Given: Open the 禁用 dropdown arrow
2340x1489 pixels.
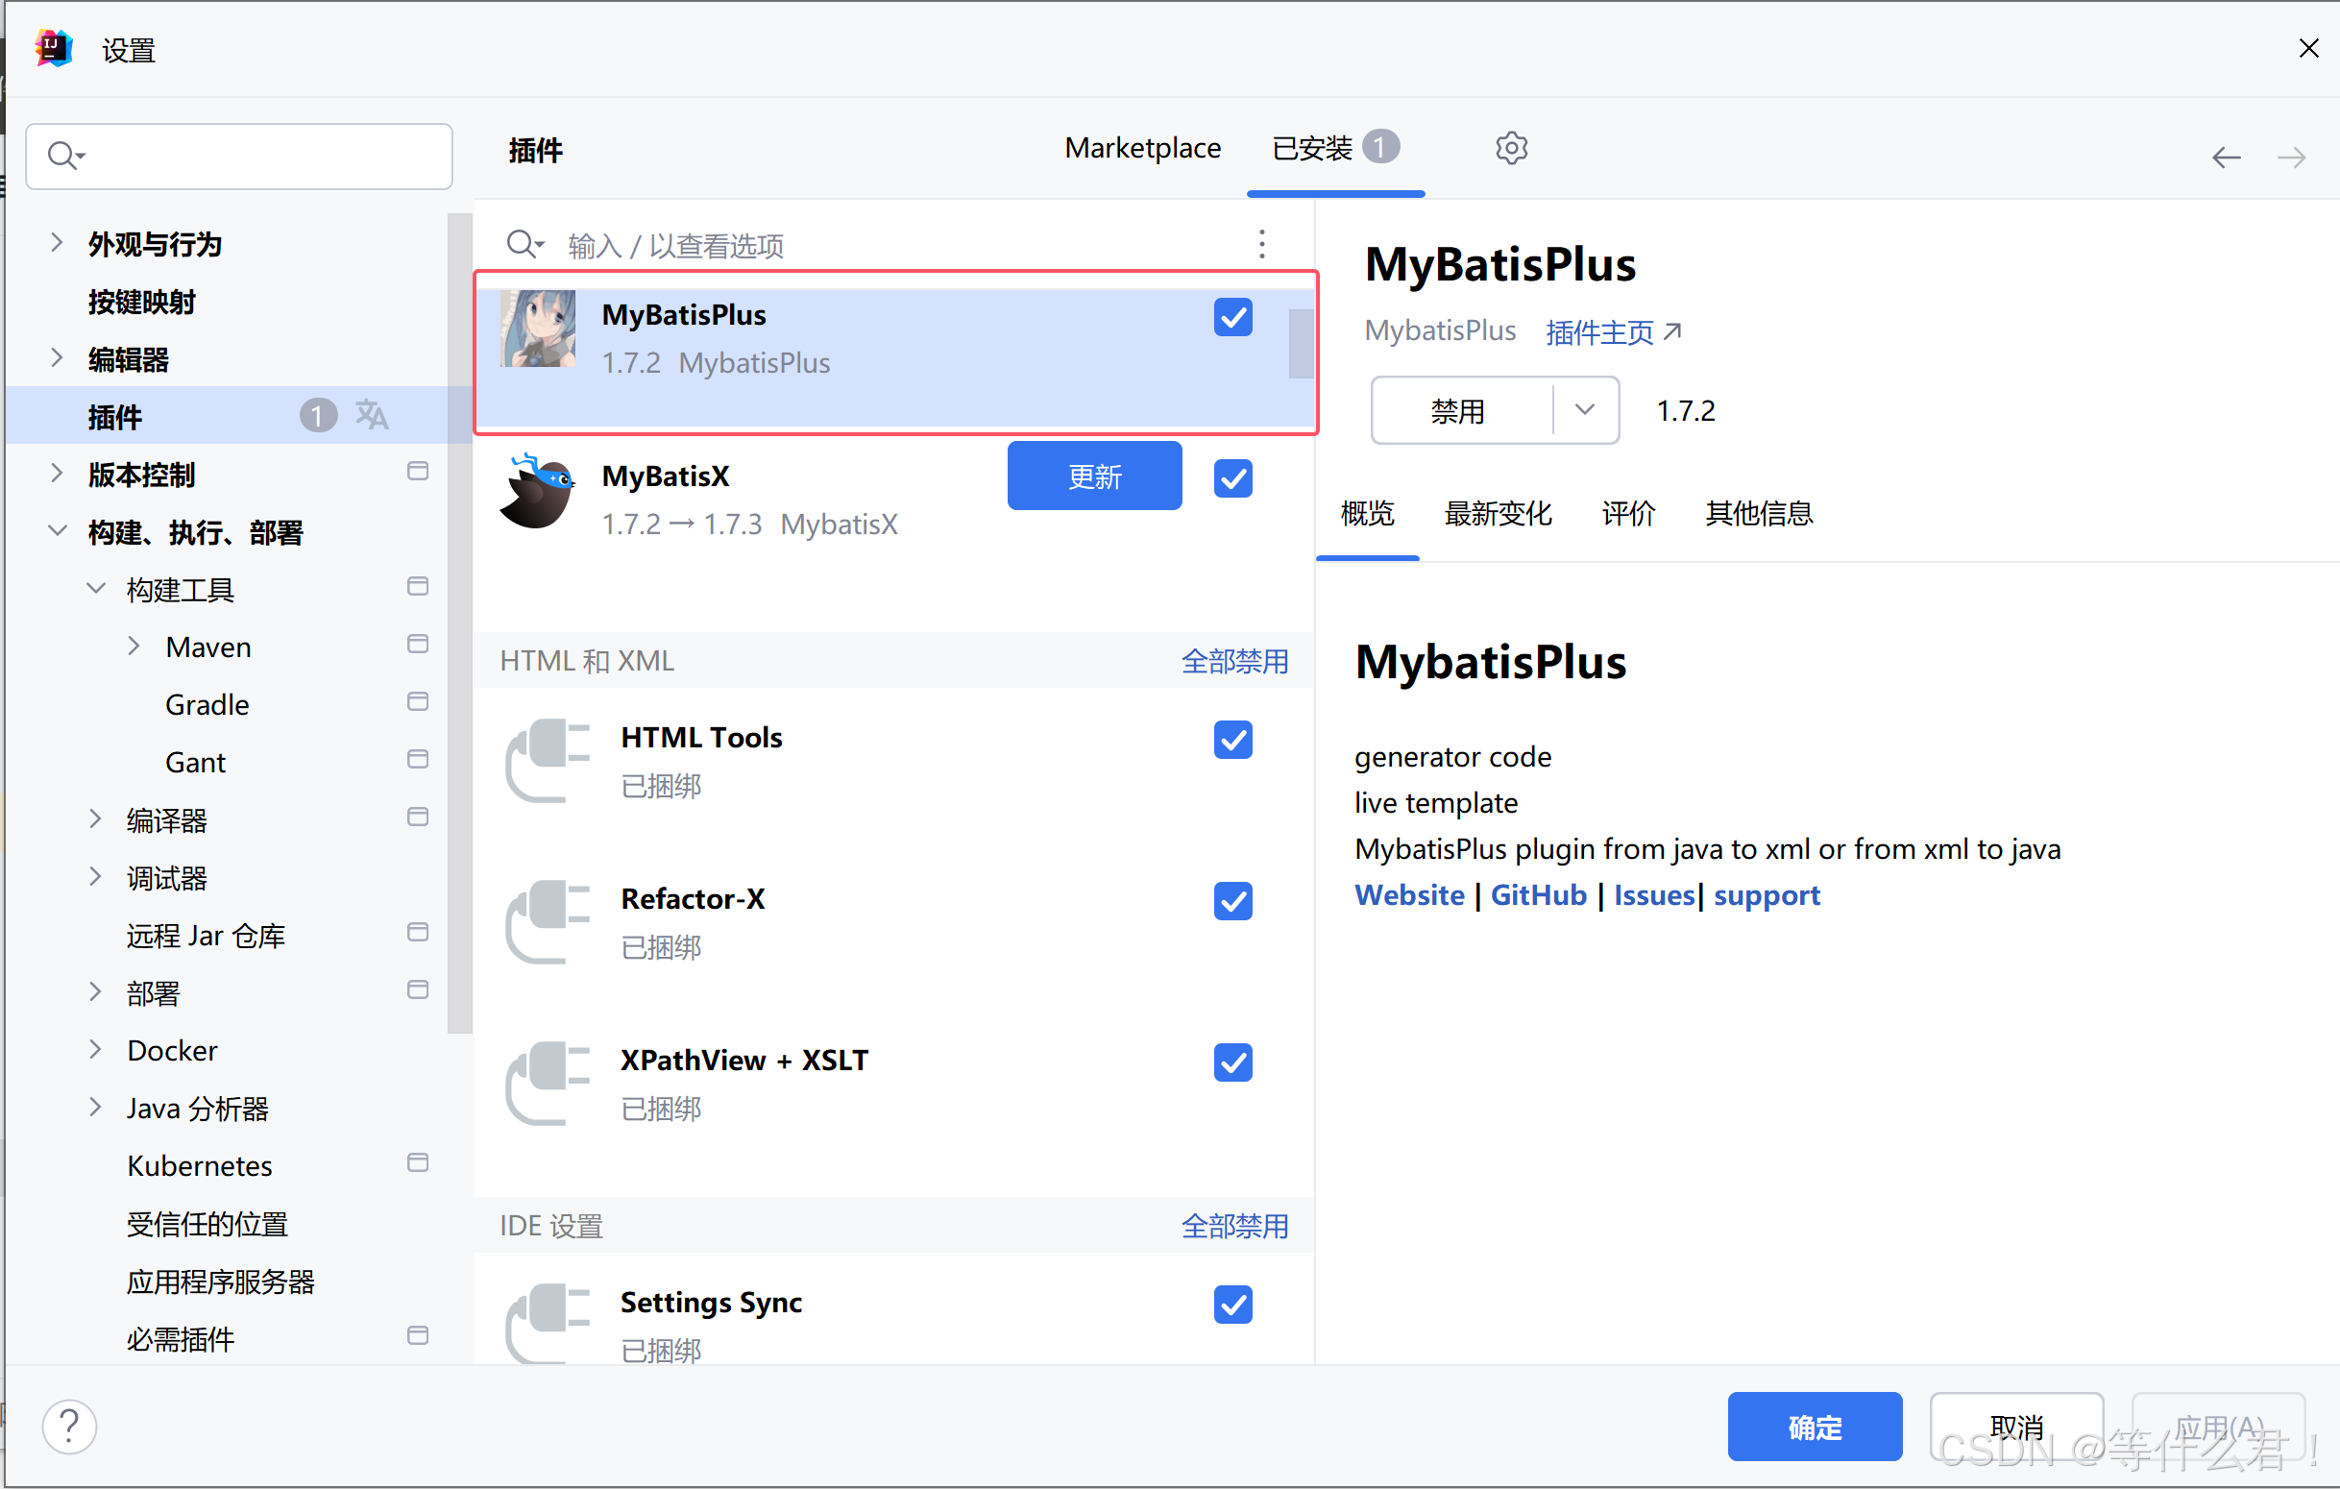Looking at the screenshot, I should pyautogui.click(x=1584, y=410).
